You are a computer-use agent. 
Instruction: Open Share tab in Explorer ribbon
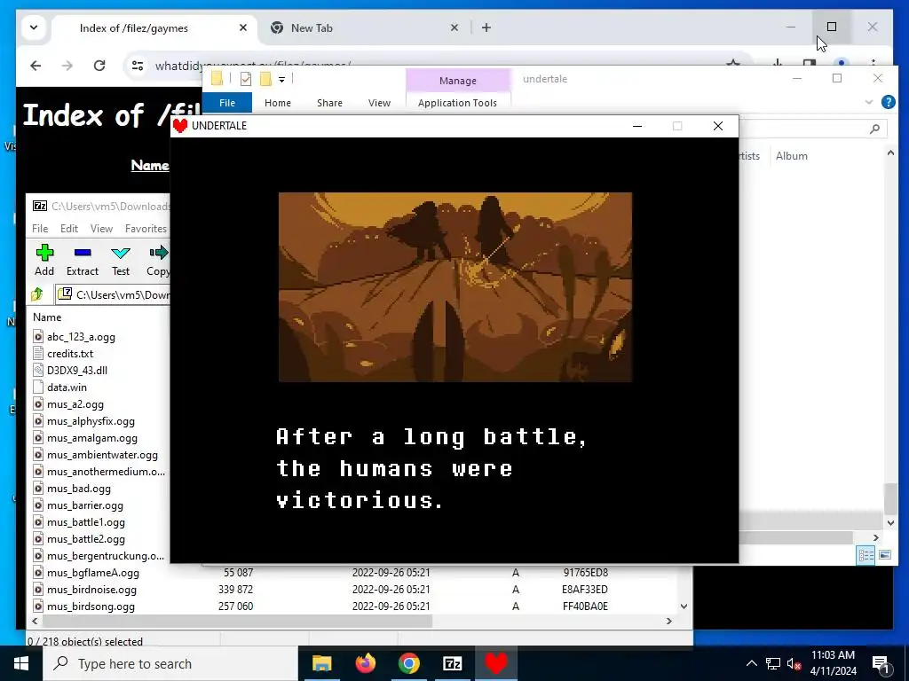tap(329, 103)
